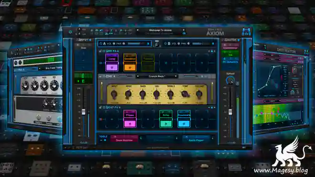Stomp the green Echo pedal footswitch
This screenshot has width=315, height=177.
166,124
